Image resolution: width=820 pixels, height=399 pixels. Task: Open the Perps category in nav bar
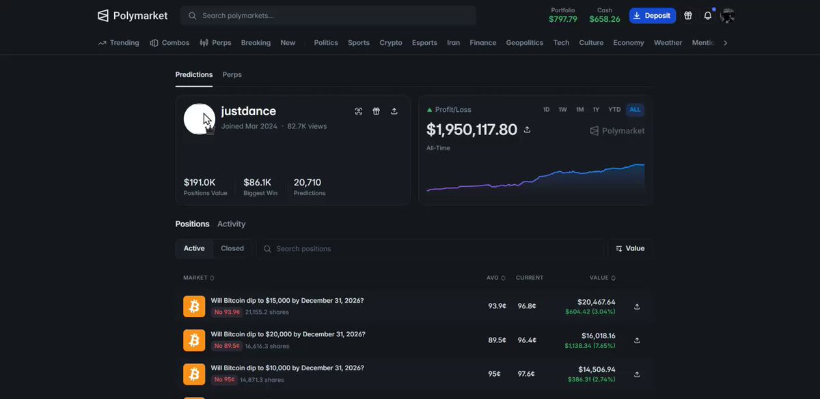point(215,42)
